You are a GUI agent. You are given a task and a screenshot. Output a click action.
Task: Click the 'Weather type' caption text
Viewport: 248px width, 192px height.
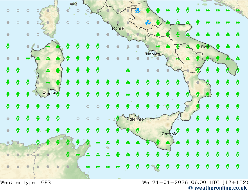[x=17, y=183]
